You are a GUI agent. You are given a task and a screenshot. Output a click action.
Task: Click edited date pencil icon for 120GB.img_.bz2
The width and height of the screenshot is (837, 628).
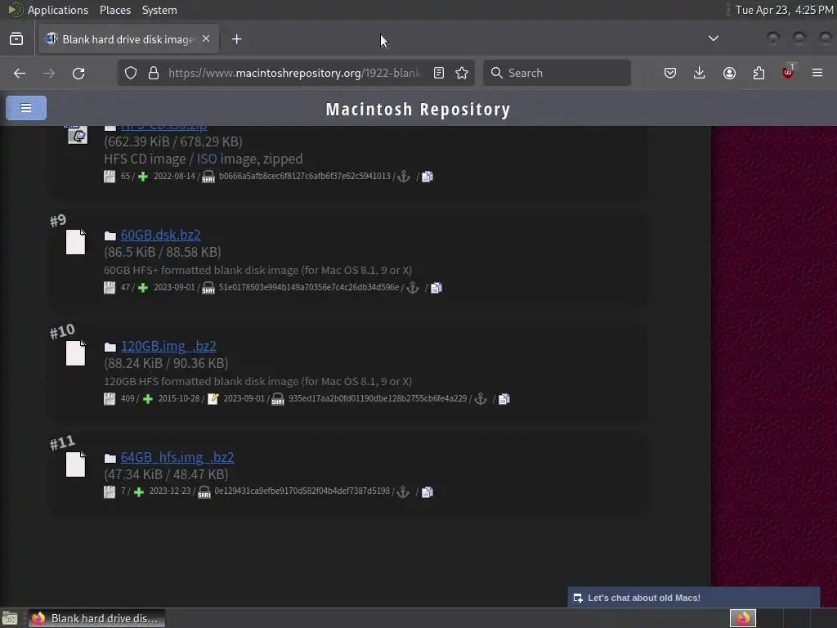213,399
